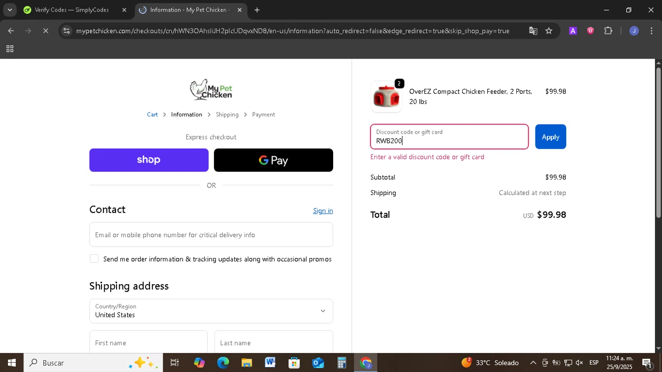Close the Information - My Pet Chicken tab
The width and height of the screenshot is (662, 372).
coord(240,10)
